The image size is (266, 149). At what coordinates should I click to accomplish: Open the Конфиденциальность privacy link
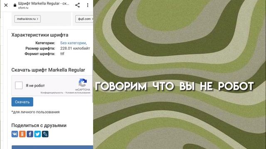point(52,93)
